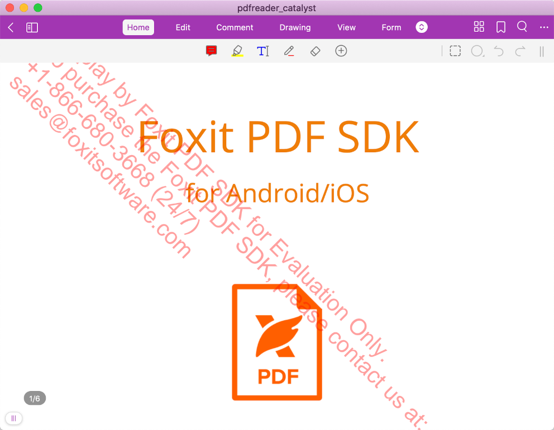Click the yellow minimize window button
This screenshot has height=430, width=554.
tap(23, 8)
